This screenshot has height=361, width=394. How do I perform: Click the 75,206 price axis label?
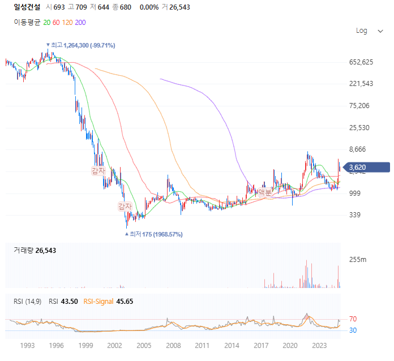(359, 106)
